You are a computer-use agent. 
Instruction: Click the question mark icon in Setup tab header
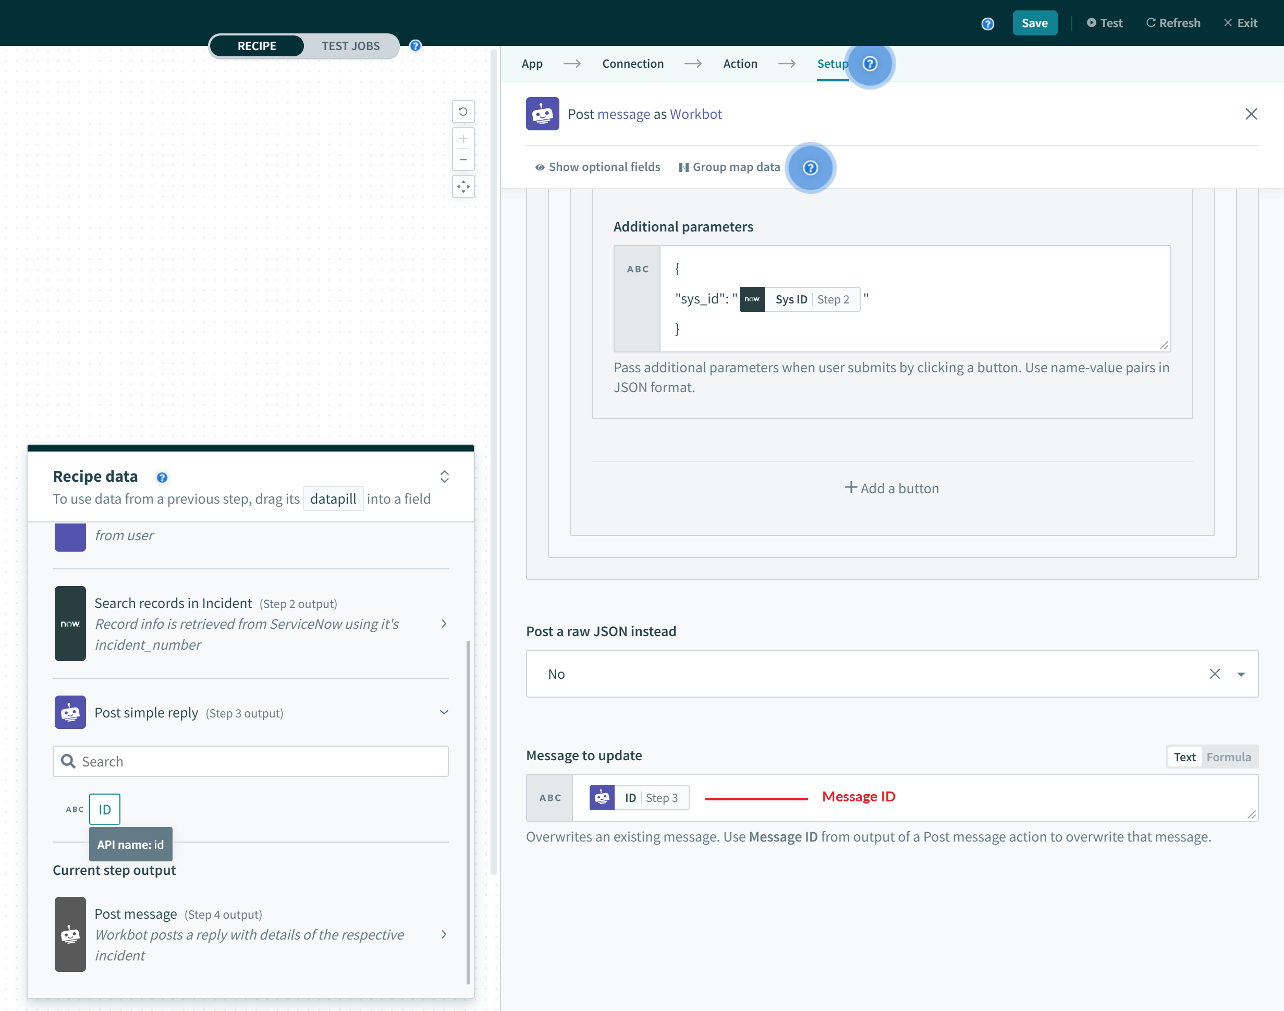870,64
